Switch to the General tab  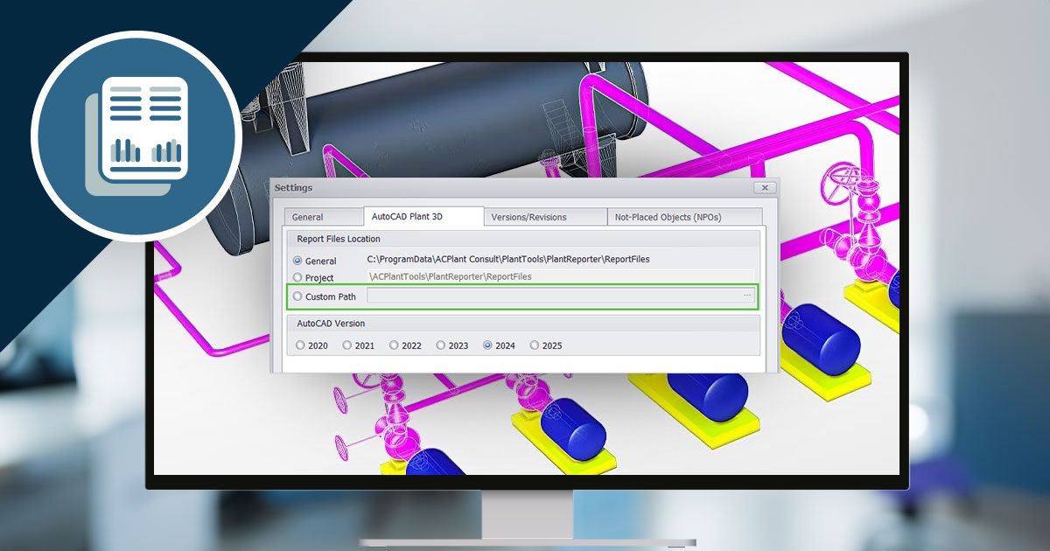[307, 217]
